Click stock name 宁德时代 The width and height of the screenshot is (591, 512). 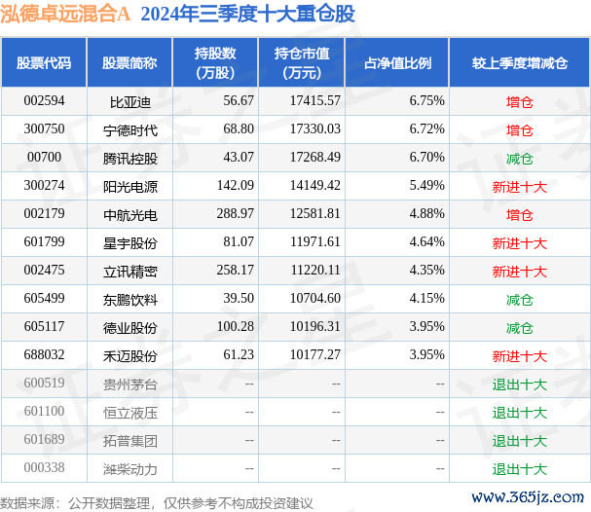click(x=130, y=130)
